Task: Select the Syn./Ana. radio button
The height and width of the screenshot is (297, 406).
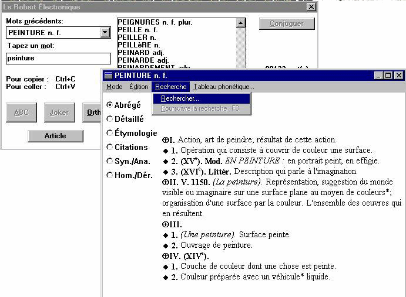Action: coord(110,161)
